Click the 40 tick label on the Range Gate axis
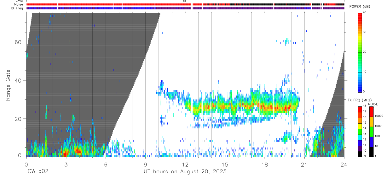 [x=18, y=81]
